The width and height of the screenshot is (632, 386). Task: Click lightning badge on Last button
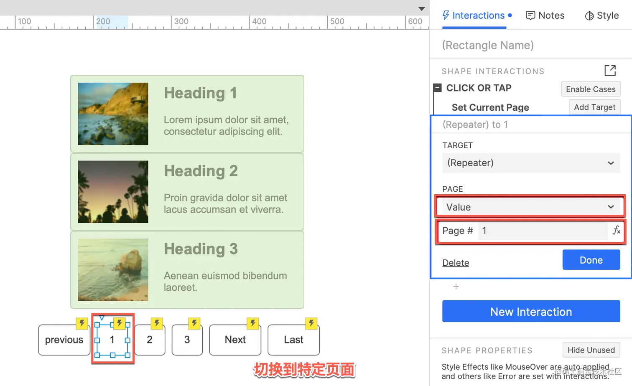311,323
